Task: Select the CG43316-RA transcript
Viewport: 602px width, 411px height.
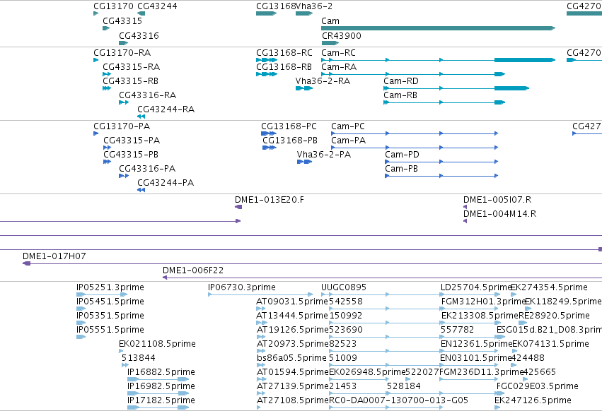Action: pos(124,102)
